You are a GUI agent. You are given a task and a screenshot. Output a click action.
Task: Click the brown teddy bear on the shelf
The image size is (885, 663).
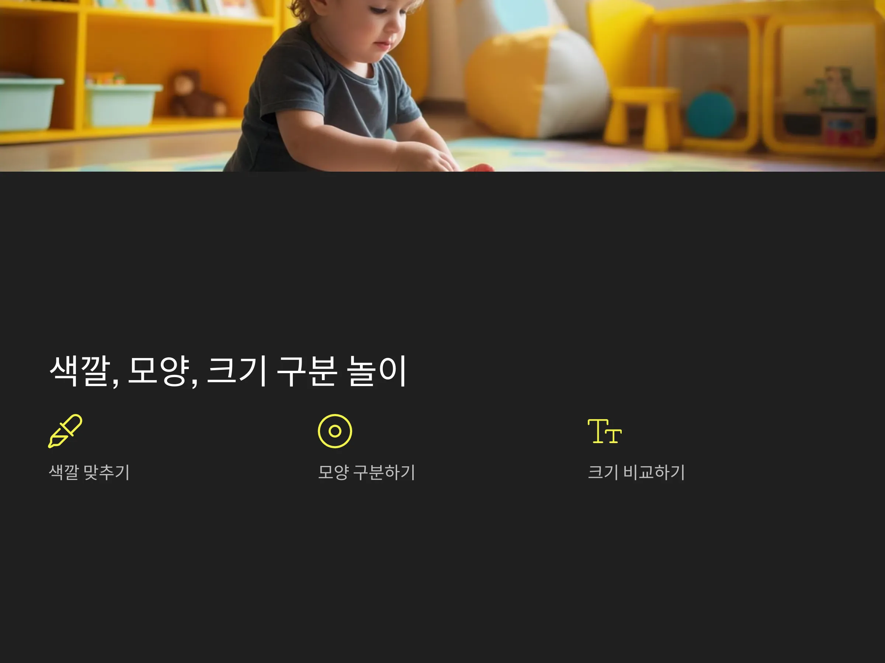197,94
